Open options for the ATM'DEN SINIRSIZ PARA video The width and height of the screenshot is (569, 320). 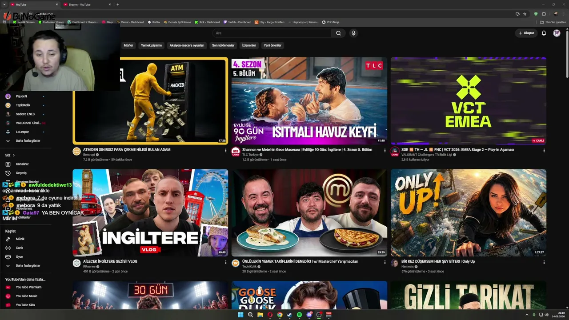(x=225, y=151)
